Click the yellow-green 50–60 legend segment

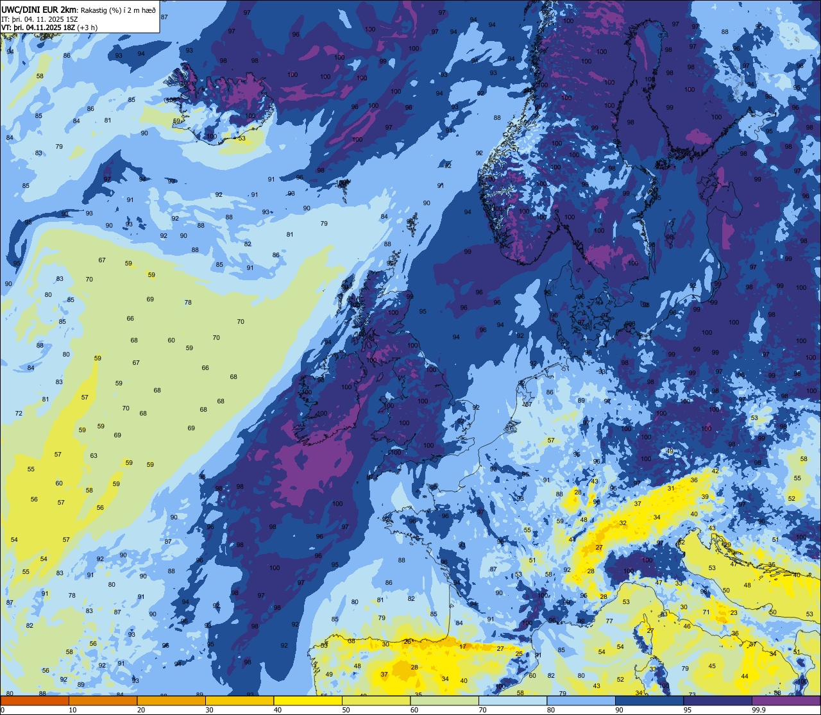tap(376, 700)
